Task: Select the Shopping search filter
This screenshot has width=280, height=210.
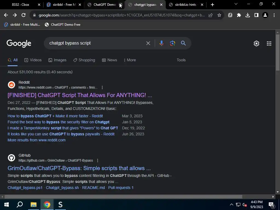Action: coord(84,60)
